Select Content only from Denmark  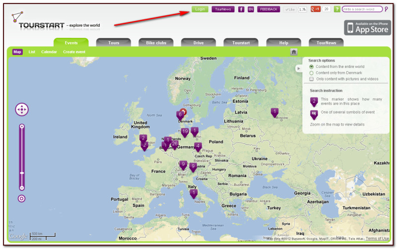click(312, 73)
